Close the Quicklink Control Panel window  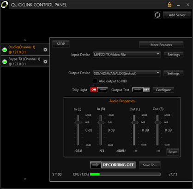click(x=188, y=5)
